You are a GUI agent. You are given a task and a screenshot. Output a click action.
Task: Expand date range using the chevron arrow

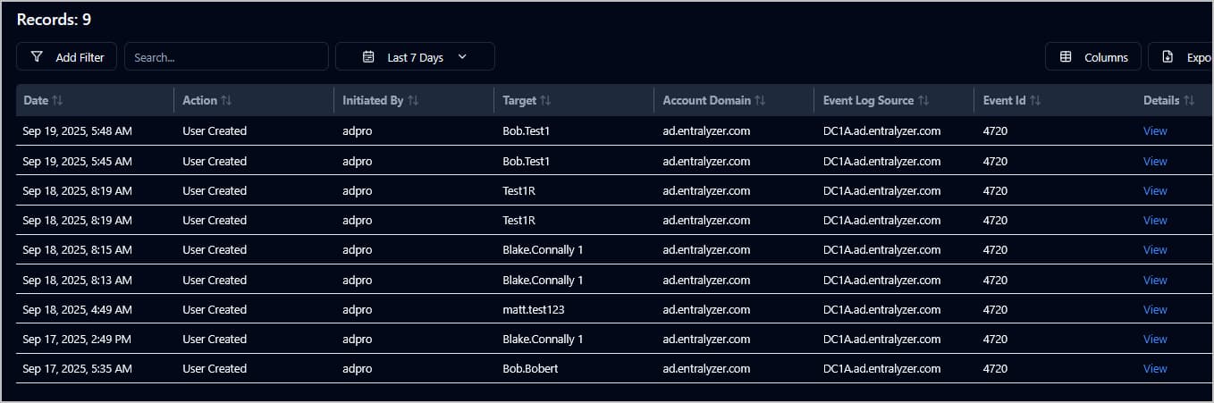(x=462, y=57)
